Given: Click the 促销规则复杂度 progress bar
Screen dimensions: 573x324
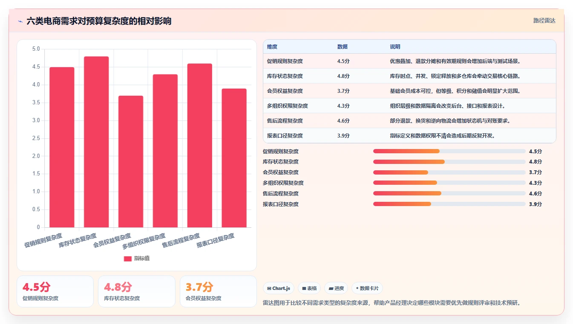Looking at the screenshot, I should pos(449,151).
